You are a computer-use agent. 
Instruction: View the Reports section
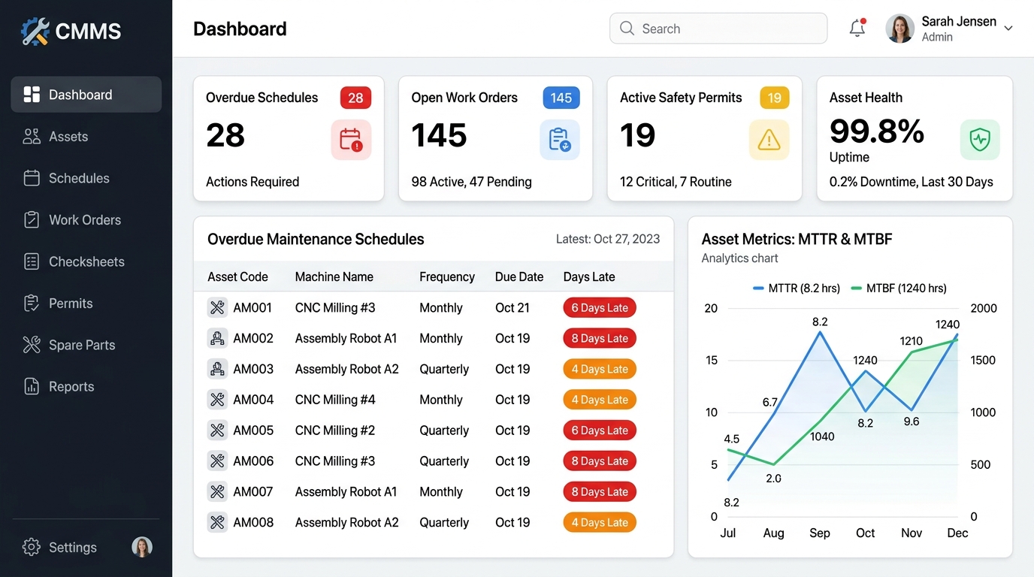click(x=86, y=387)
